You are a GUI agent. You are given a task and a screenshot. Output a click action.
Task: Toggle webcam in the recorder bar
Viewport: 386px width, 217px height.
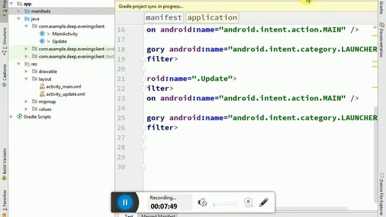click(248, 202)
